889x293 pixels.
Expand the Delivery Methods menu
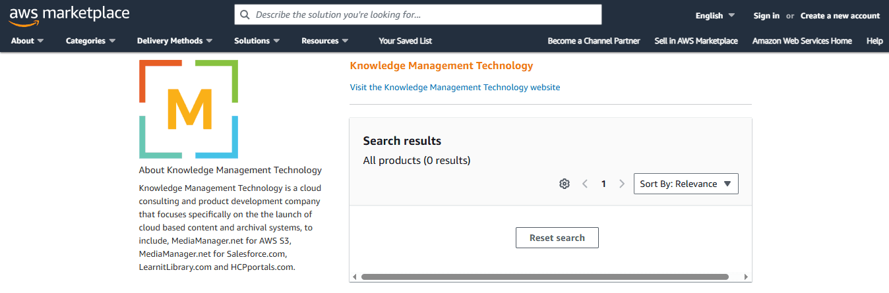[175, 41]
